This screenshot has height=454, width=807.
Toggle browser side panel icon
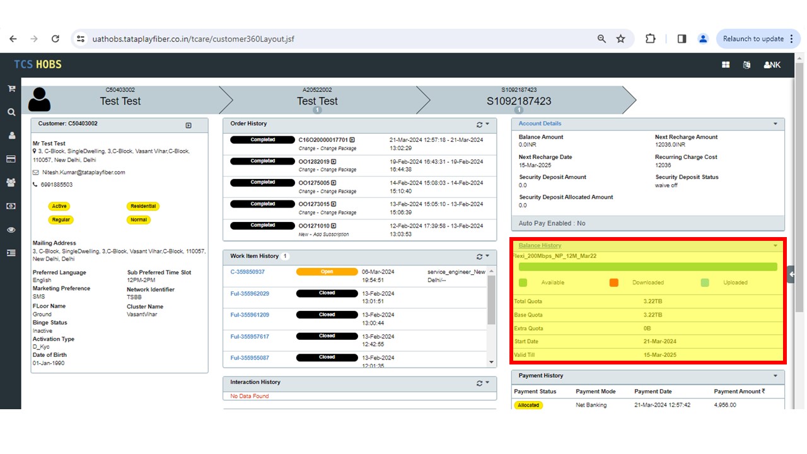coord(682,38)
